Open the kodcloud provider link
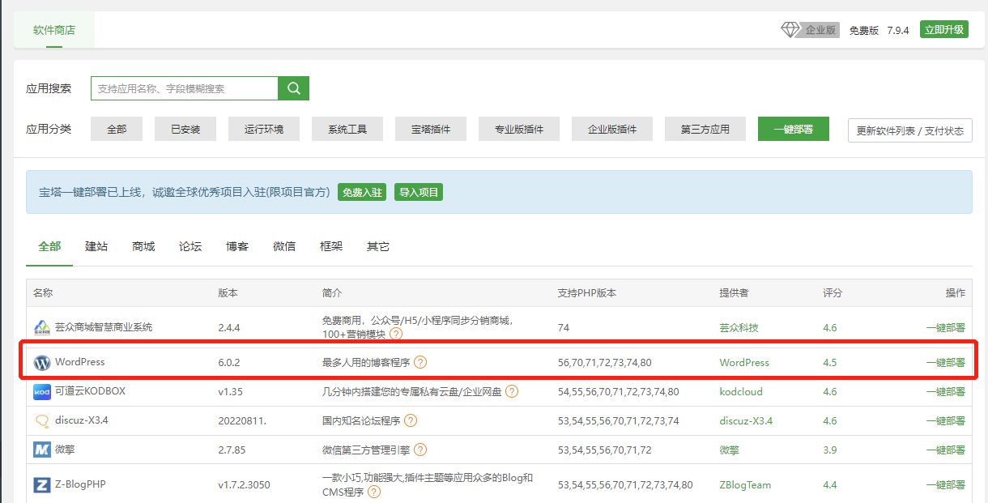The height and width of the screenshot is (503, 988). 741,392
